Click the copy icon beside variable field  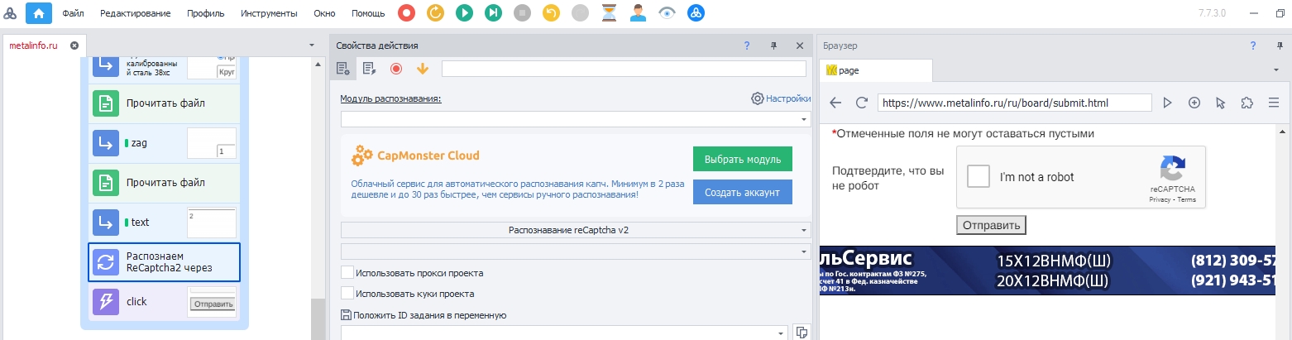802,333
